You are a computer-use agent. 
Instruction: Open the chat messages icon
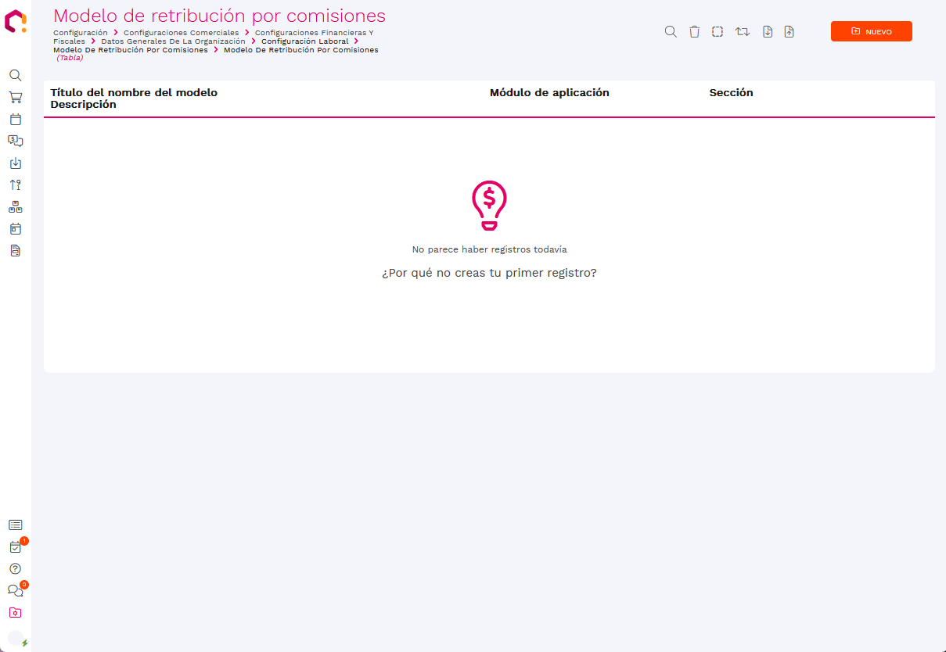[15, 591]
